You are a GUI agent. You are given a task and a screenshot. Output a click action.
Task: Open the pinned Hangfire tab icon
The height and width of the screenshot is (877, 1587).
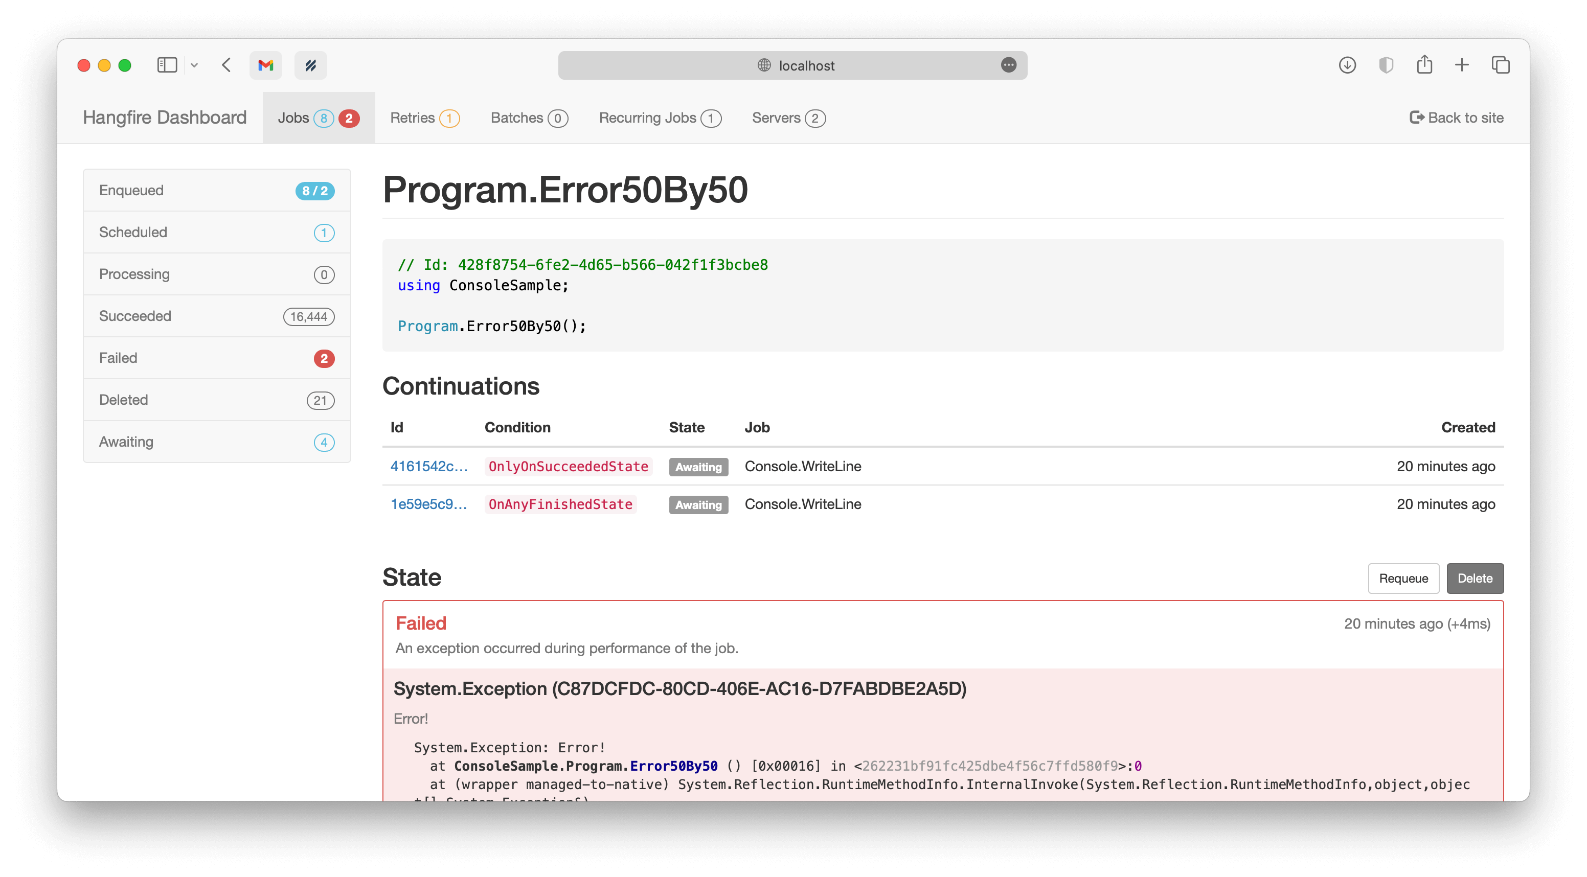pyautogui.click(x=310, y=65)
